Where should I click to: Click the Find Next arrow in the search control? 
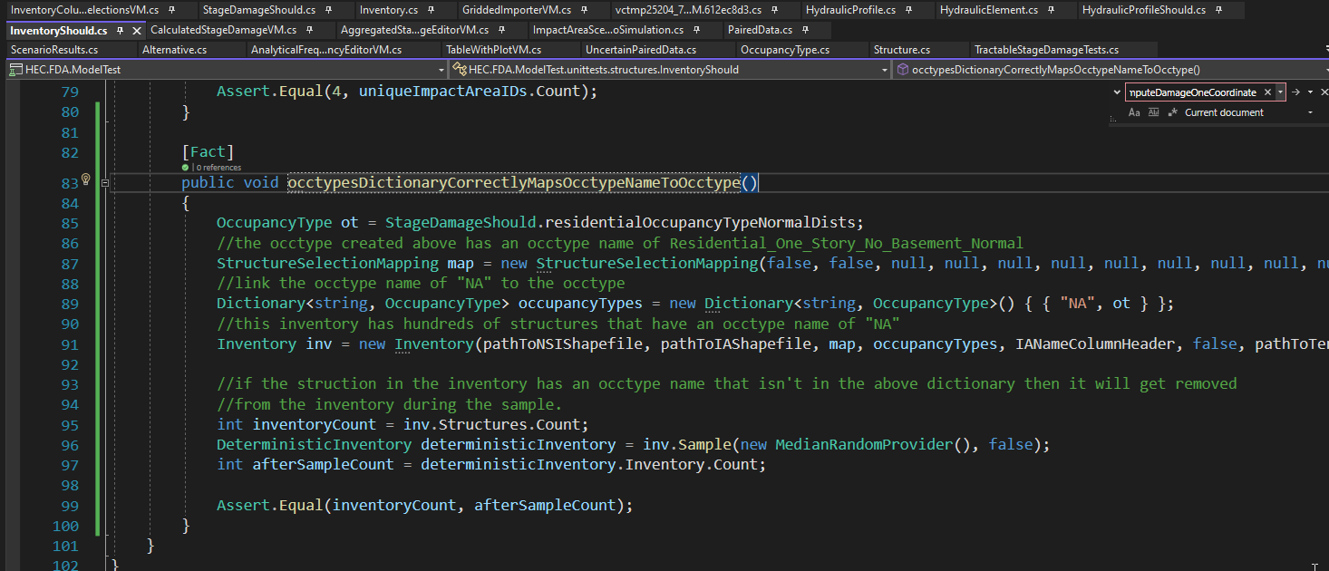(1296, 92)
